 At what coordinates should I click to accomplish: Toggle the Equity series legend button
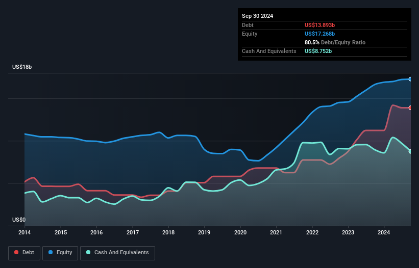coord(60,253)
